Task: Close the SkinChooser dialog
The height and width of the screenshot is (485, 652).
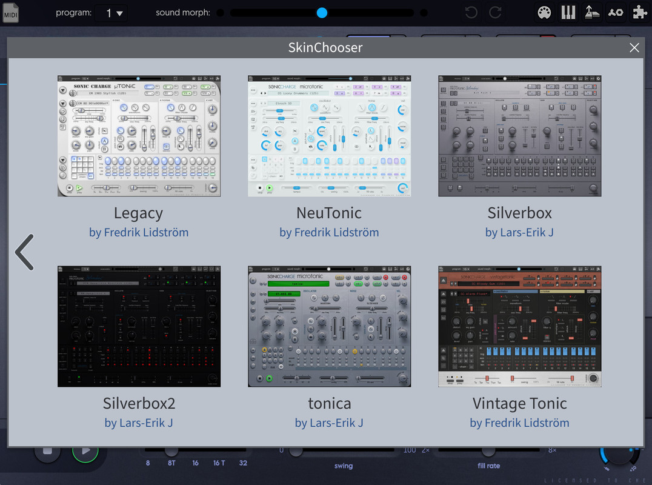Action: pyautogui.click(x=634, y=48)
